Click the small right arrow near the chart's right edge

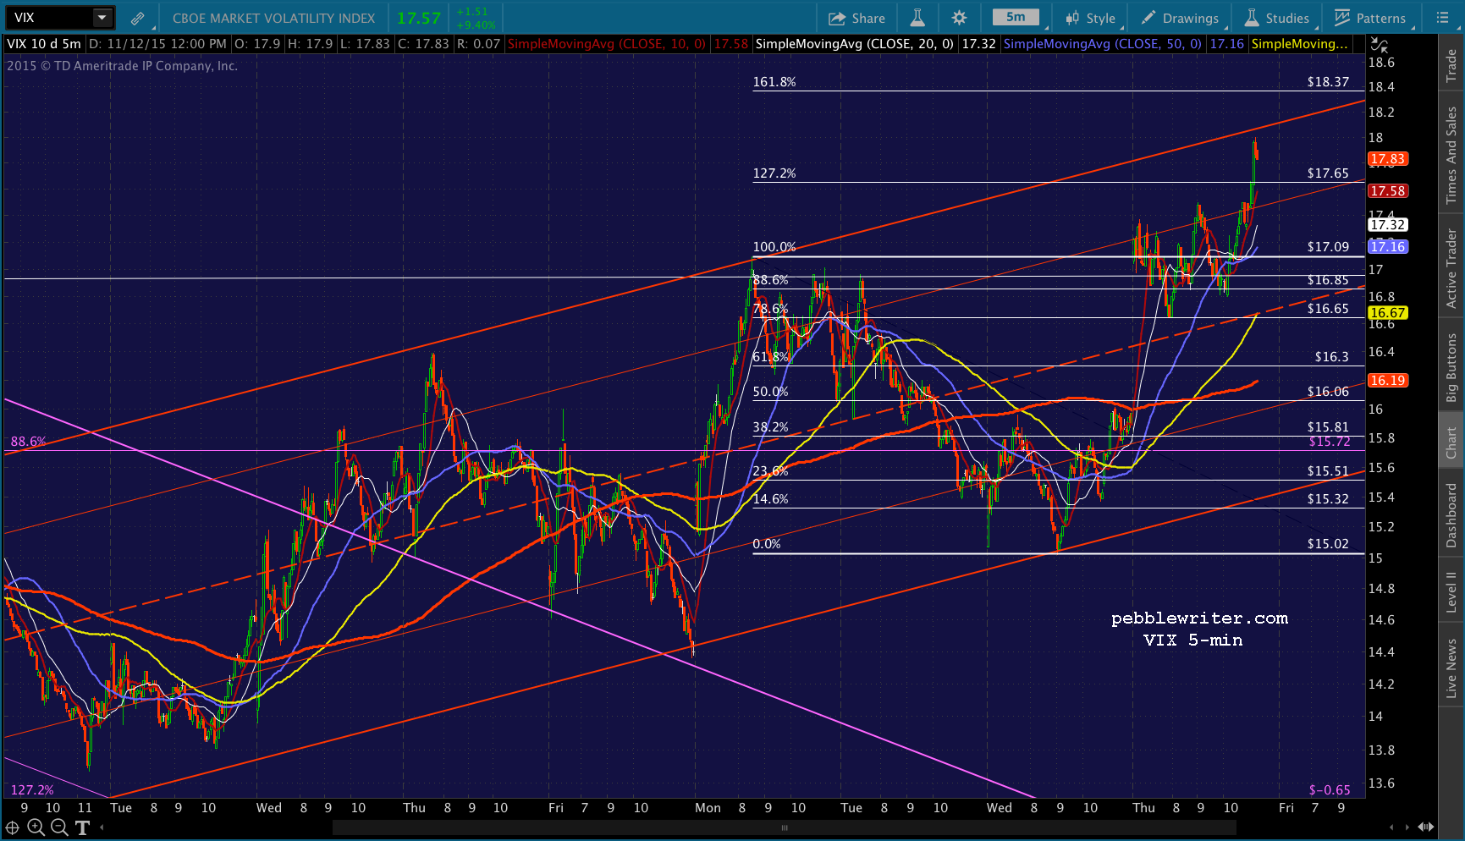[x=1408, y=827]
